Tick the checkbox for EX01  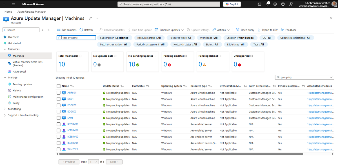coord(59,118)
